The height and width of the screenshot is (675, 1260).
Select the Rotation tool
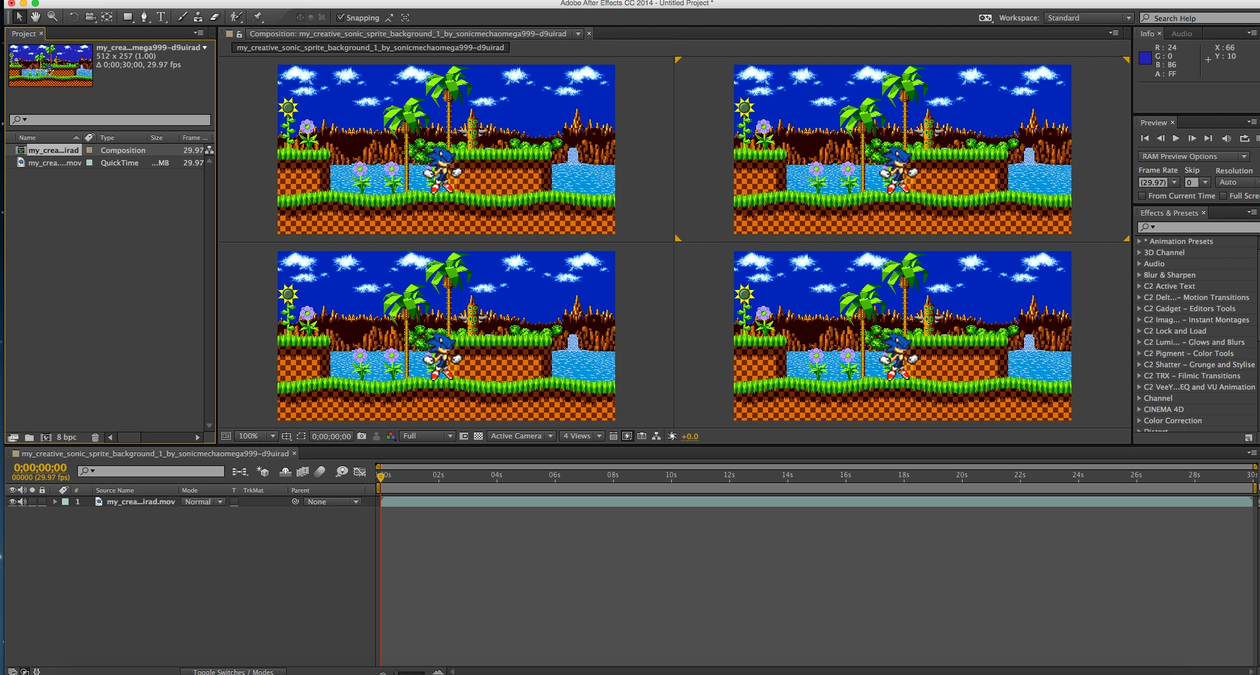pyautogui.click(x=74, y=17)
